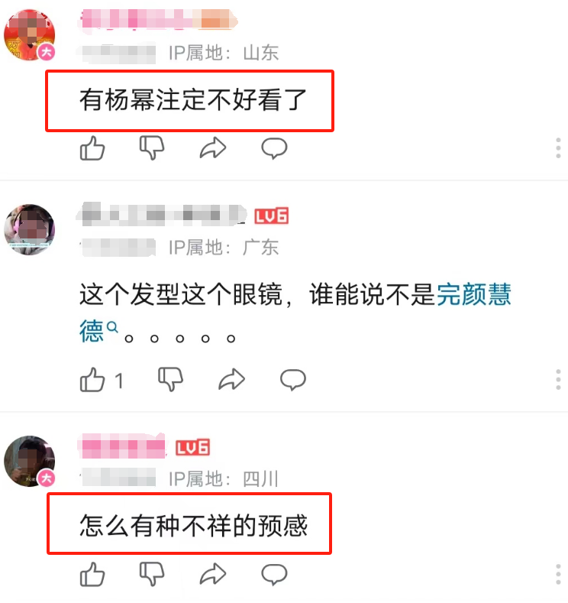Open more options for the Shandong comment
The height and width of the screenshot is (603, 568).
[558, 148]
